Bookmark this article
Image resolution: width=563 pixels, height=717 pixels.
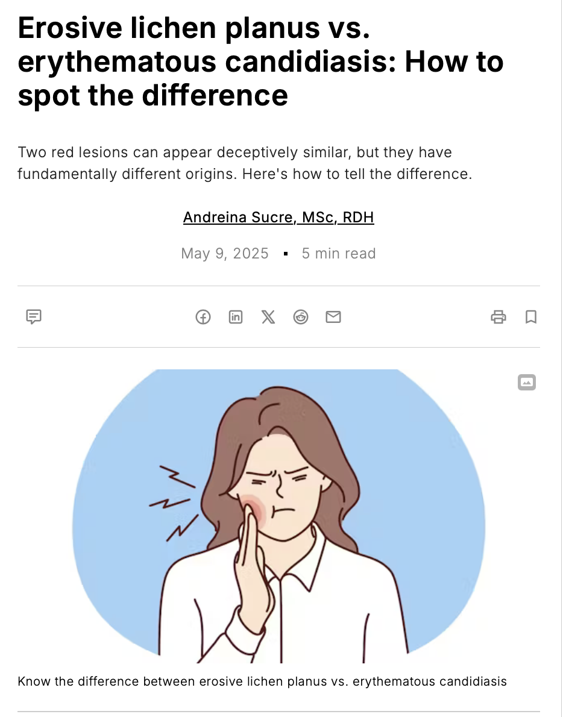pyautogui.click(x=531, y=317)
